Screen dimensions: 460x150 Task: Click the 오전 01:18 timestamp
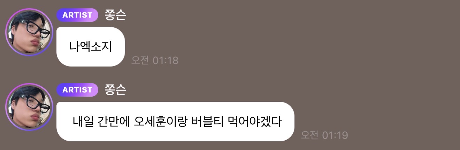[155, 60]
